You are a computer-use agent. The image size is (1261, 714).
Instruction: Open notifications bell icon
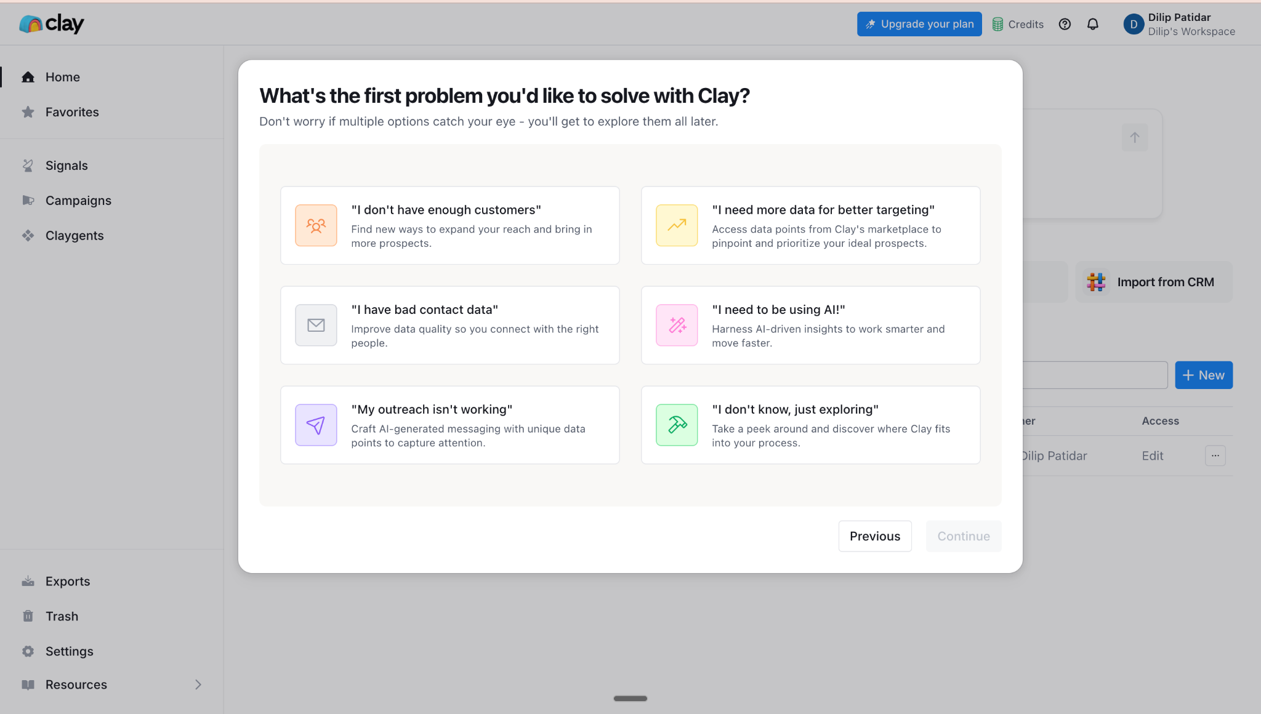(1093, 24)
